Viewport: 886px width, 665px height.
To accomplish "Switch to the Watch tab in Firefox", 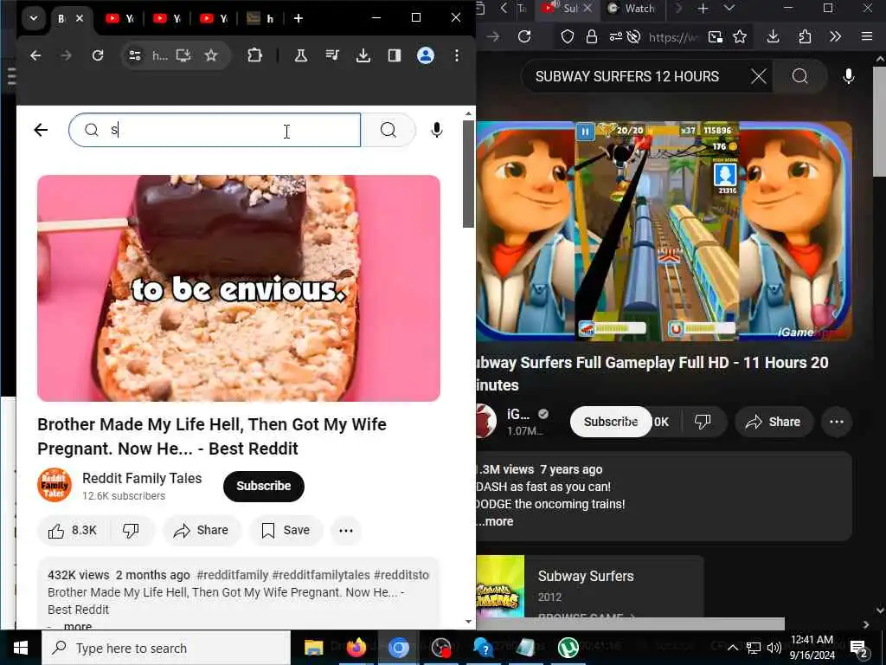I will (x=632, y=9).
